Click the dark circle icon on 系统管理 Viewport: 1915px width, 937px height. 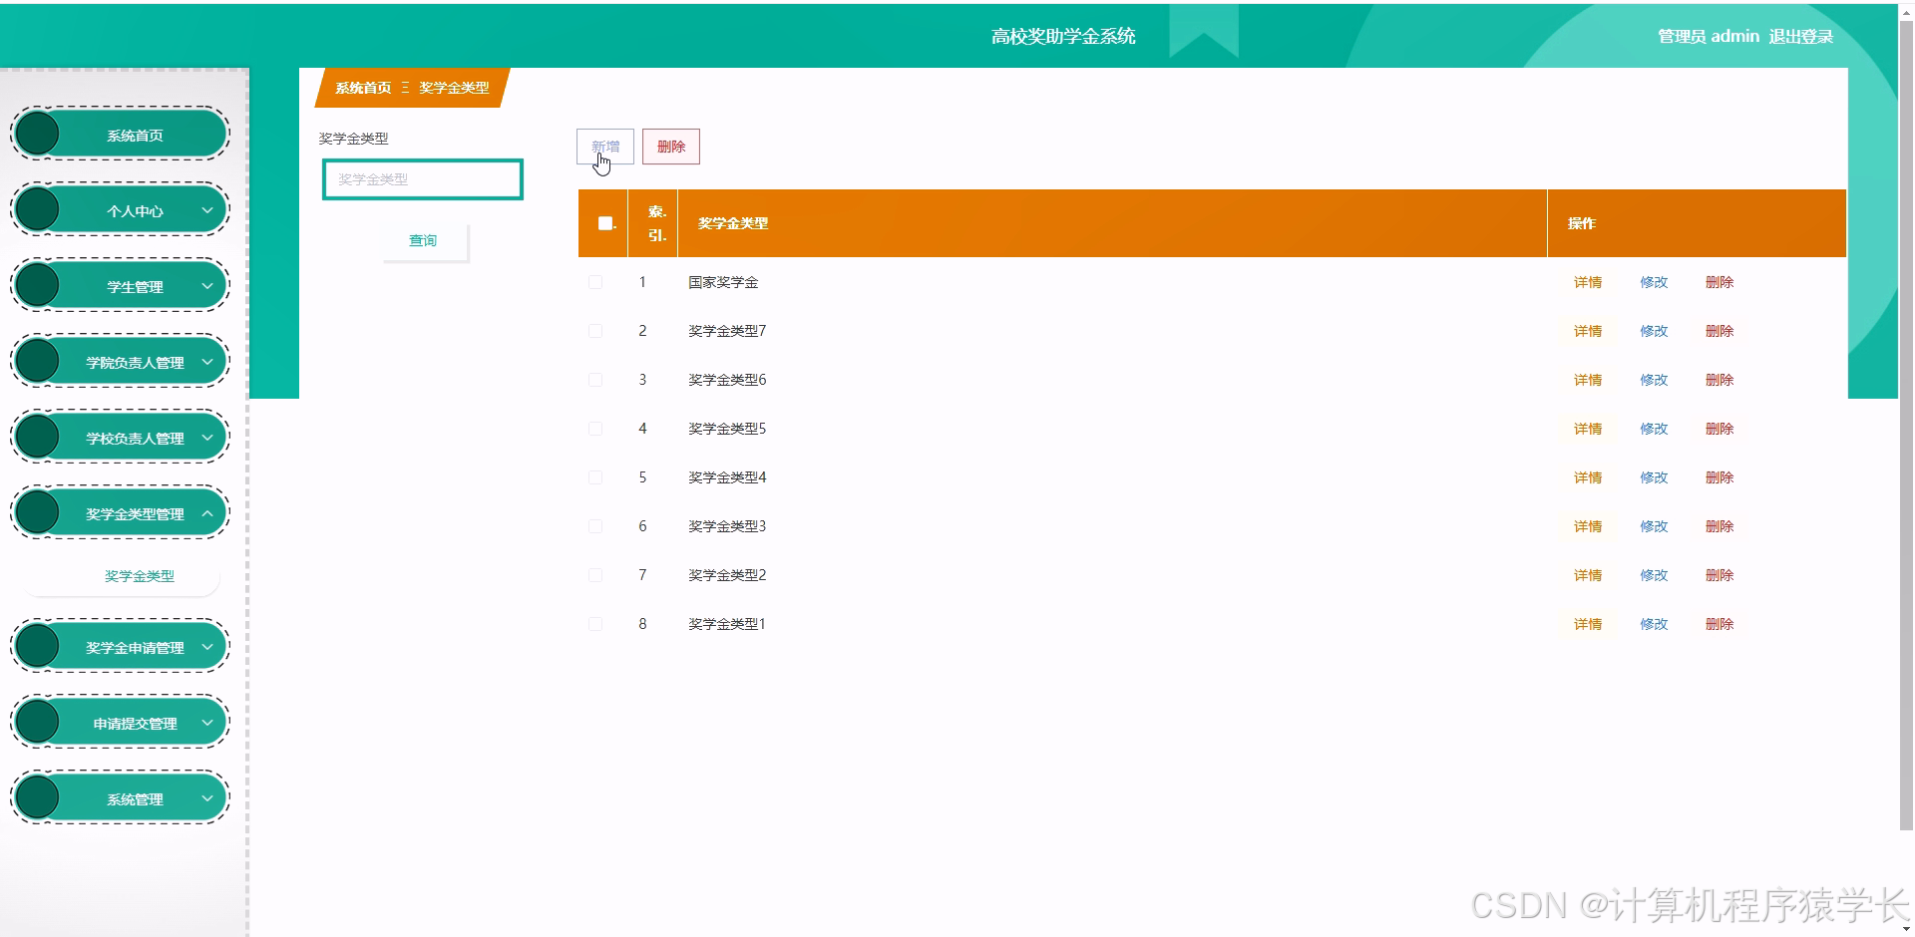(x=38, y=797)
